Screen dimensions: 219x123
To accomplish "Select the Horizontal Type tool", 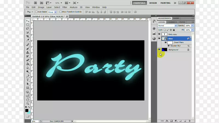I will click(x=28, y=80).
